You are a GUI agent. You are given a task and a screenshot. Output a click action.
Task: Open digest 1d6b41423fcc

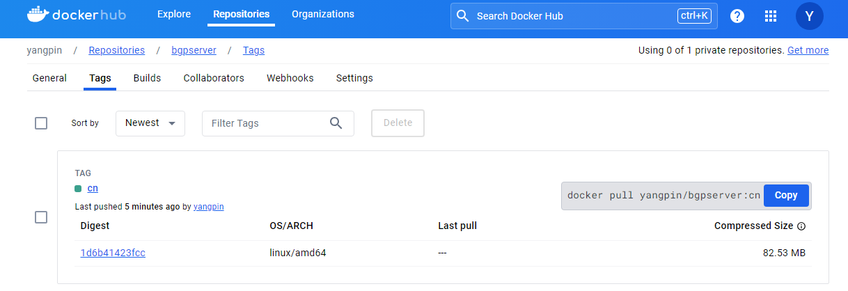point(113,253)
